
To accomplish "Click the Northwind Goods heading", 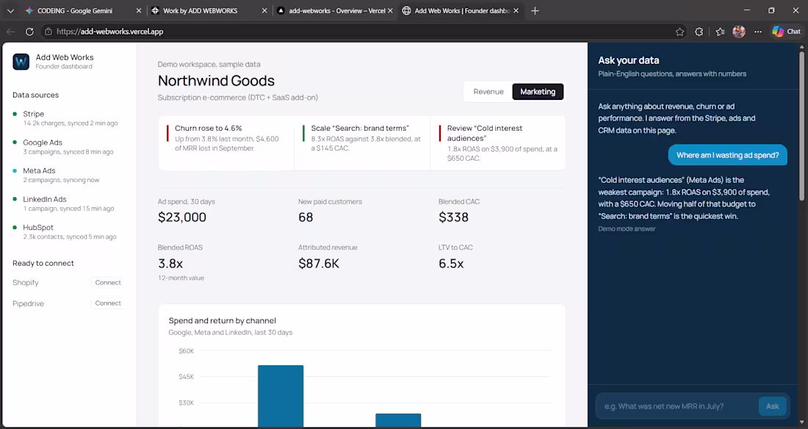I will (x=216, y=81).
